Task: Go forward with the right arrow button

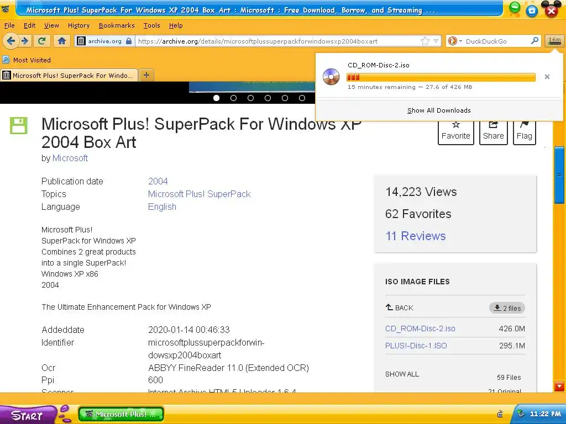Action: coord(24,41)
